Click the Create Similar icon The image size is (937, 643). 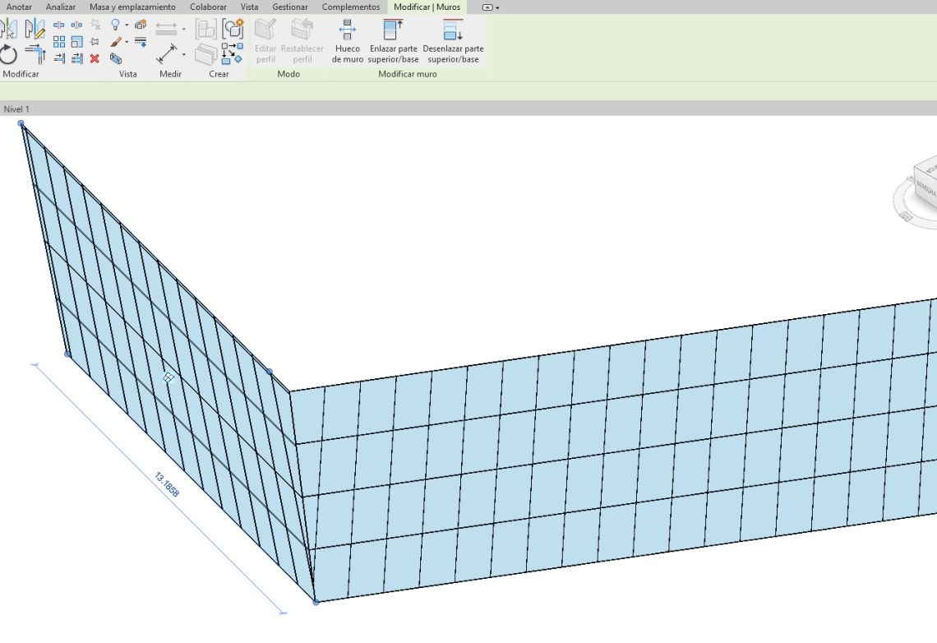(233, 29)
